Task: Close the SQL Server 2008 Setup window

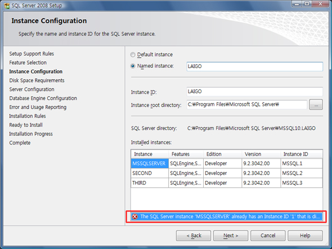Action: pos(320,4)
